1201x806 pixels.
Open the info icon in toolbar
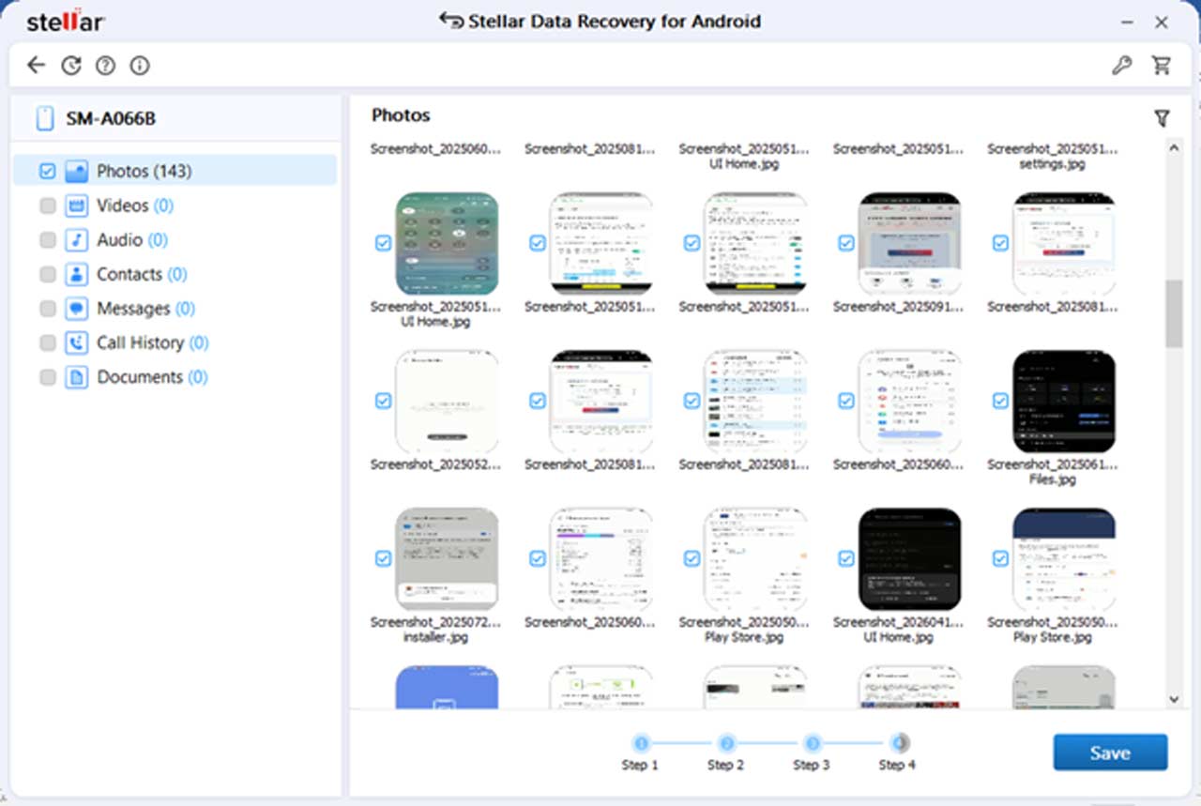pyautogui.click(x=140, y=65)
